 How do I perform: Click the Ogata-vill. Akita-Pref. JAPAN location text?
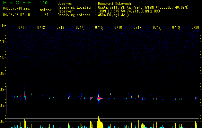[143, 7]
